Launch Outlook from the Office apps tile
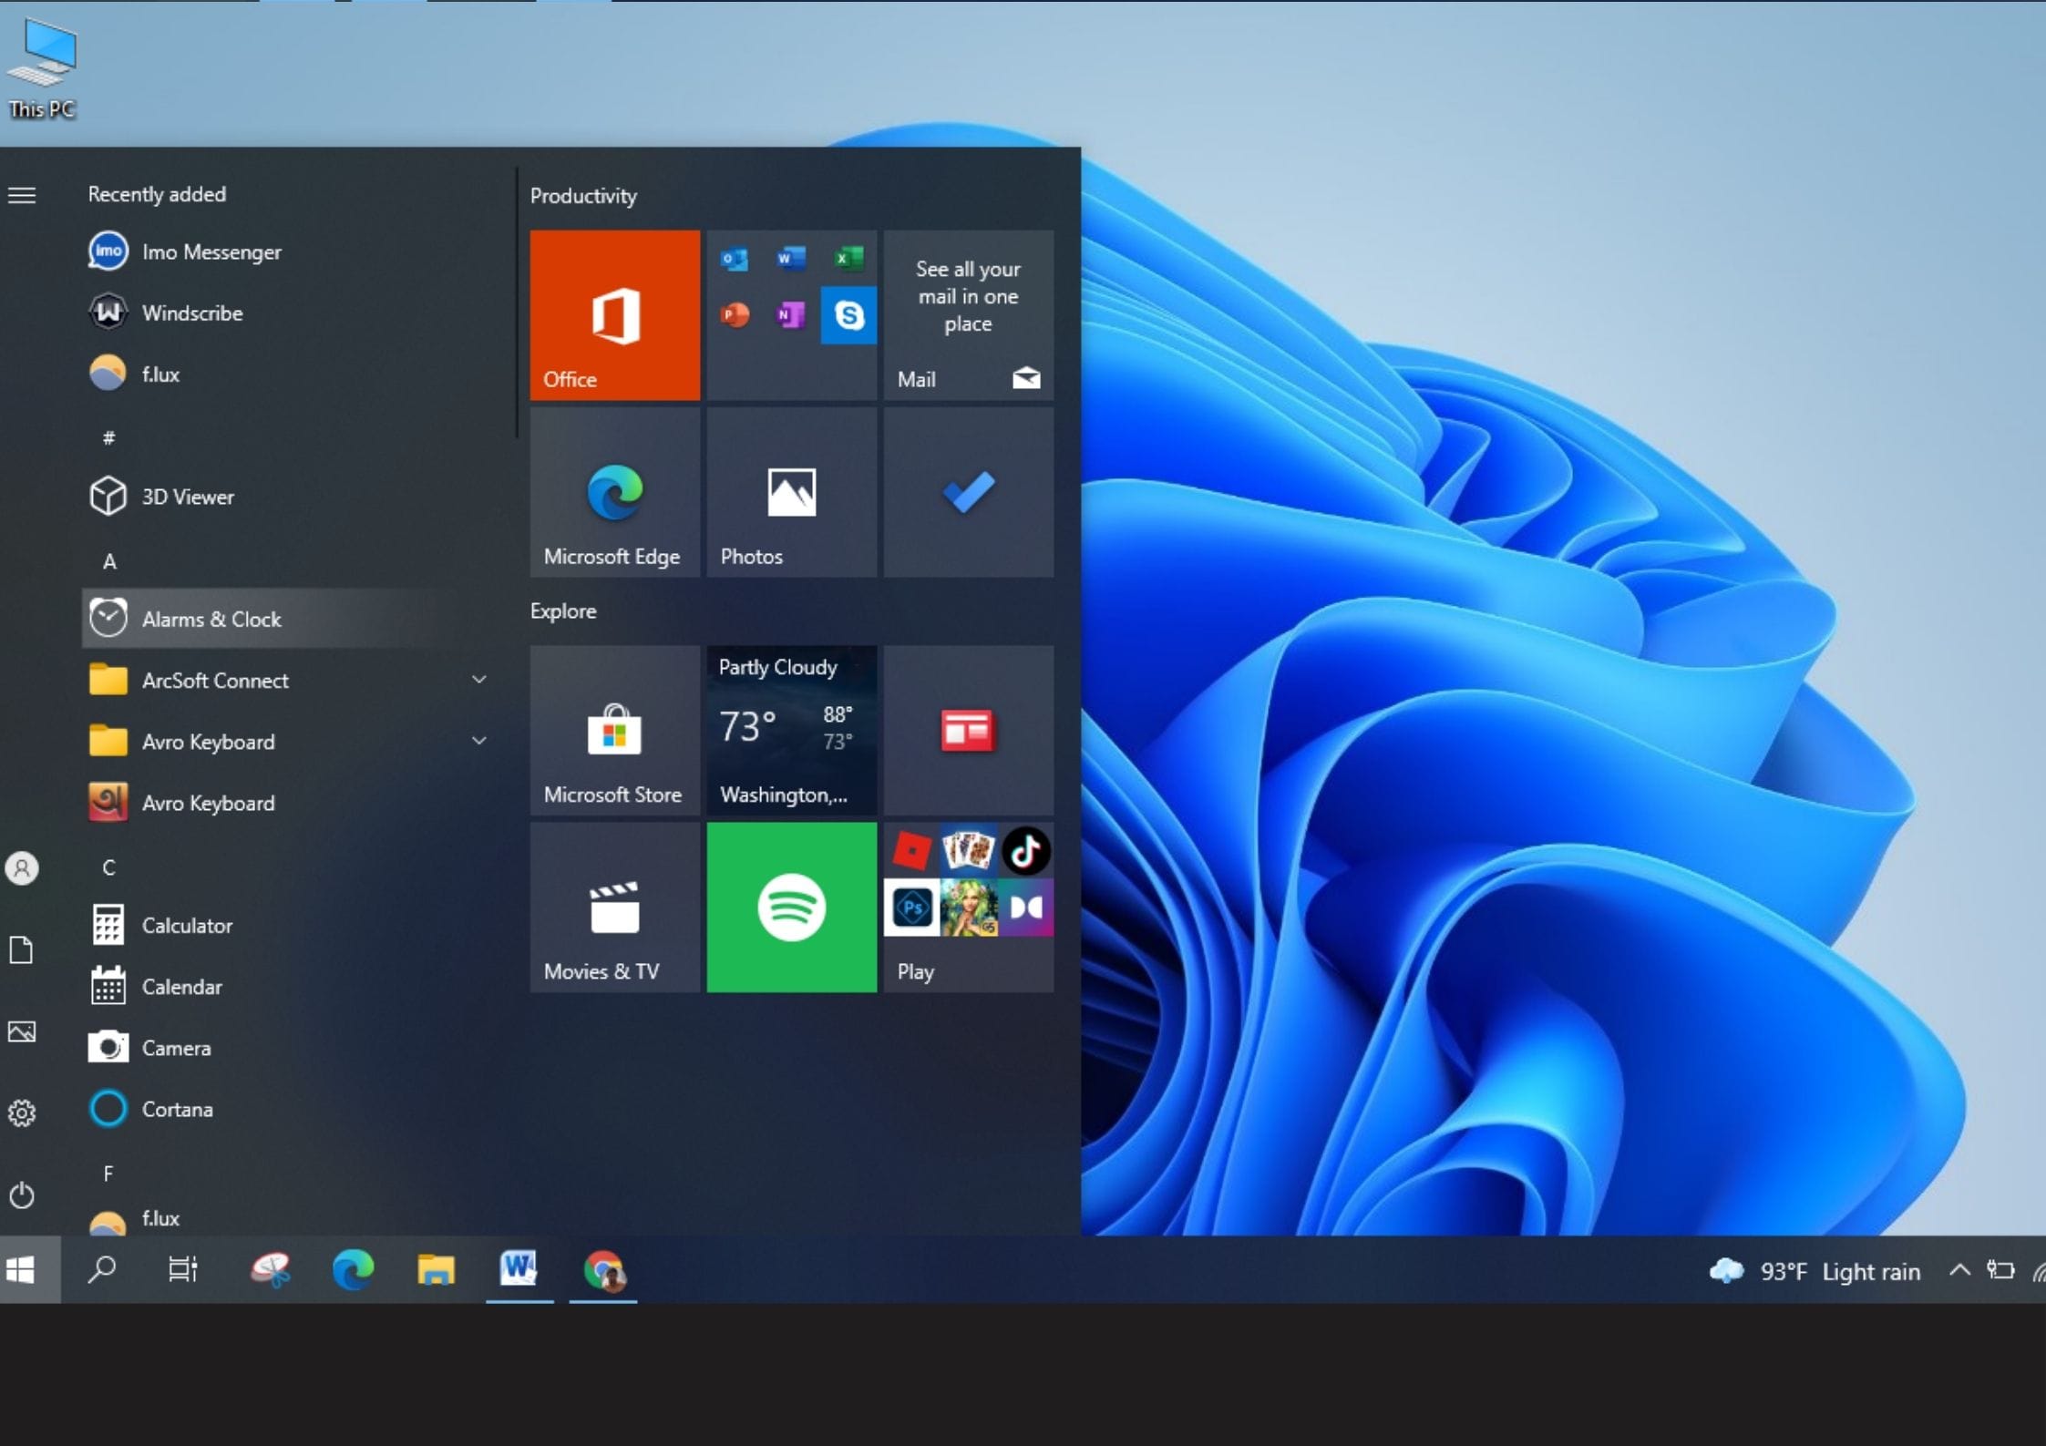The image size is (2046, 1446). pyautogui.click(x=735, y=260)
